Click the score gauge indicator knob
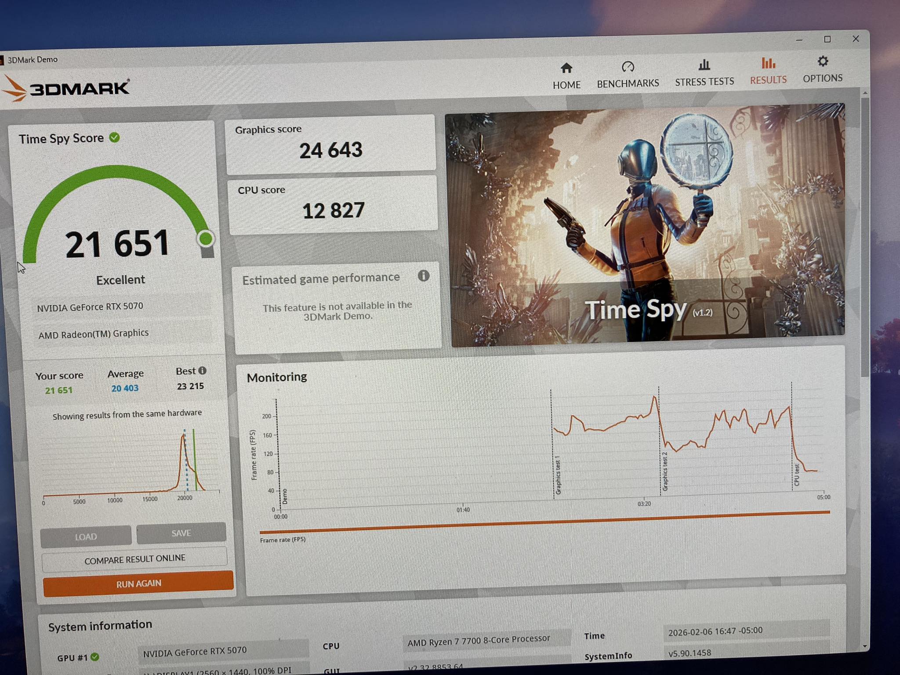The image size is (900, 675). [205, 239]
